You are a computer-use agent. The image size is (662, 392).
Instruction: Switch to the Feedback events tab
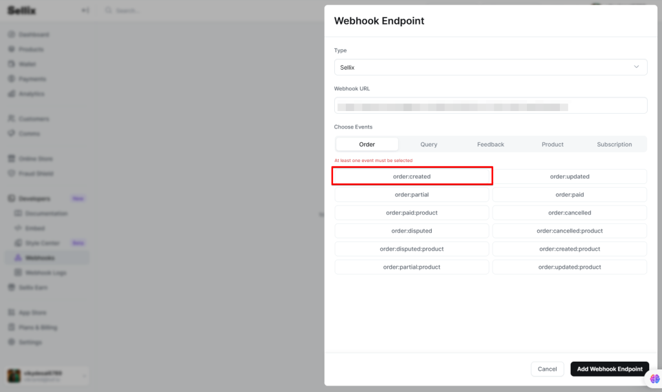[491, 145]
